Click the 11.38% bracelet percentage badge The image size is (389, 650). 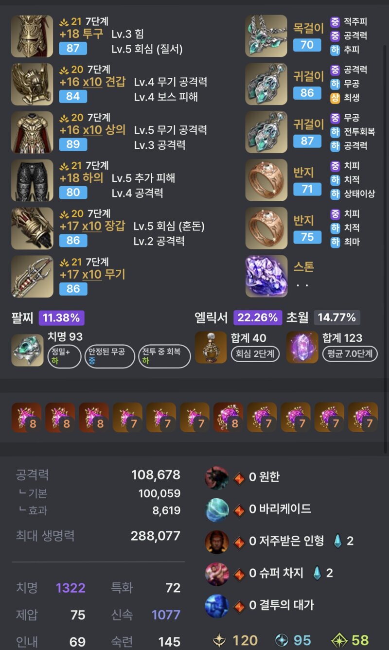pyautogui.click(x=62, y=318)
